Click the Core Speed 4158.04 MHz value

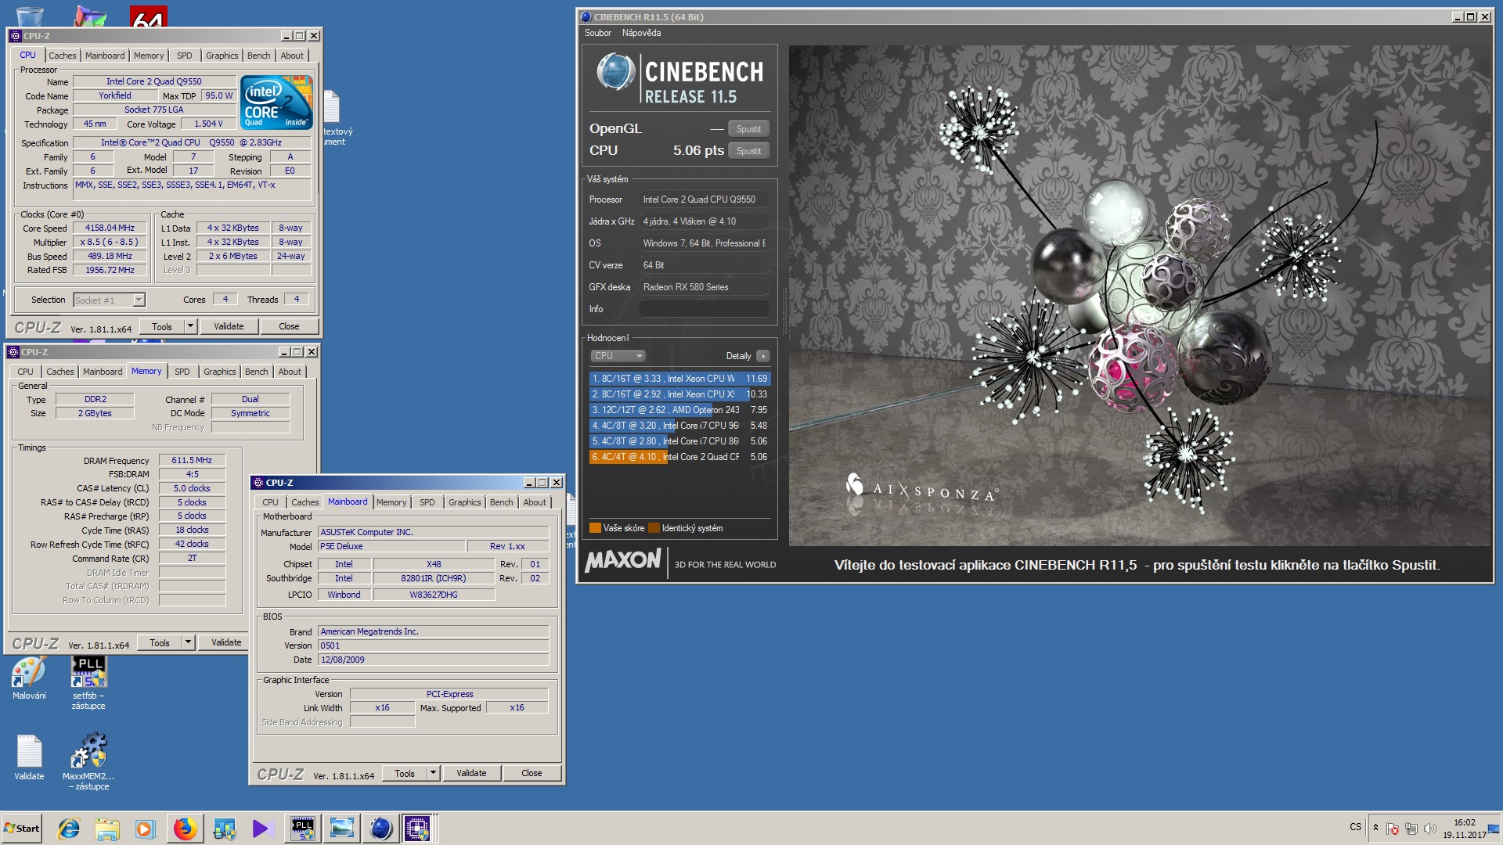[110, 228]
